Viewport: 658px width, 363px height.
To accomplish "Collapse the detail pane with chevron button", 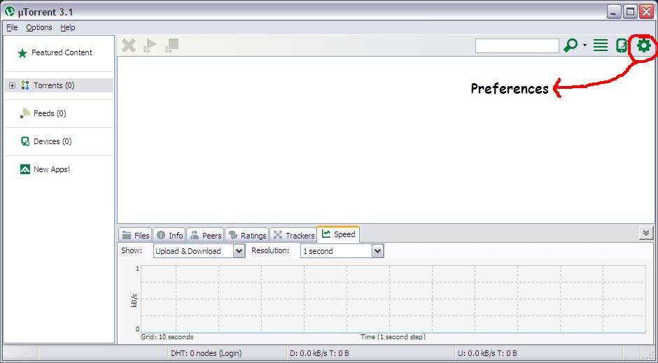I will 646,233.
